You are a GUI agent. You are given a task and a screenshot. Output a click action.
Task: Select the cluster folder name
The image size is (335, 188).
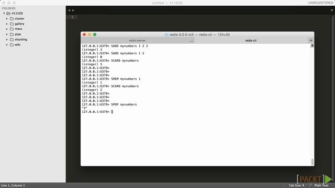point(19,19)
